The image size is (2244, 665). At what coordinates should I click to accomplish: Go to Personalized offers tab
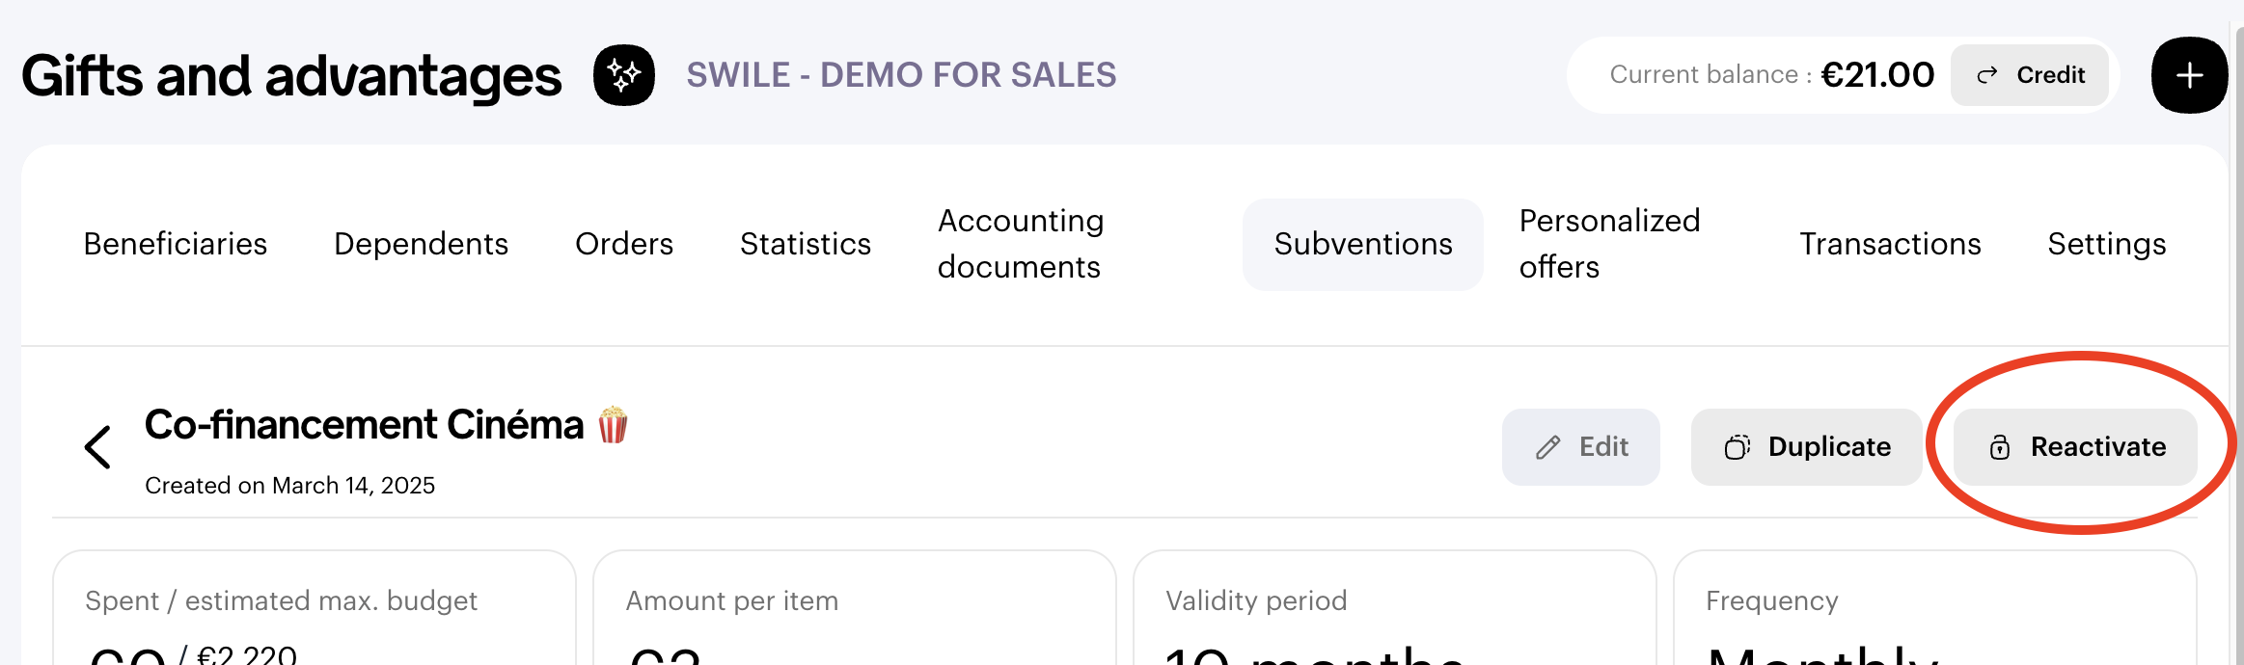tap(1609, 244)
